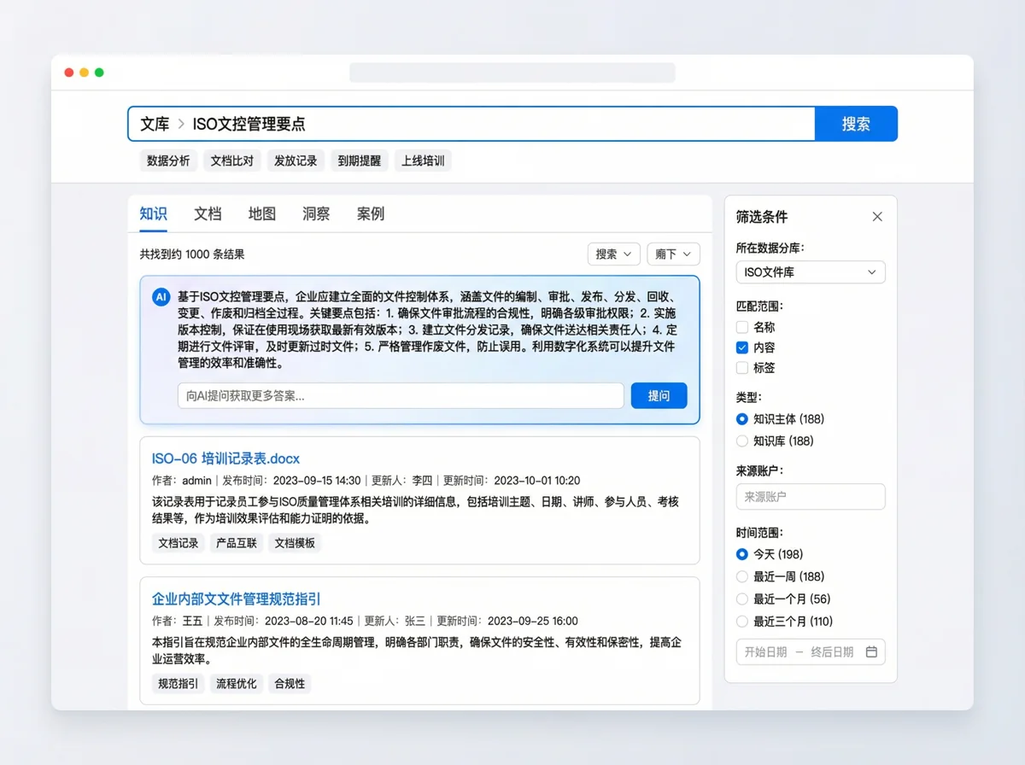Click the blue 搜索 search button
The height and width of the screenshot is (765, 1025).
click(855, 123)
